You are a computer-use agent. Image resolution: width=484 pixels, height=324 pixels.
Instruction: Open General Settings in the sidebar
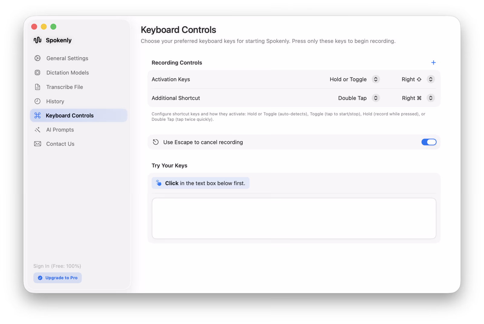coord(79,58)
